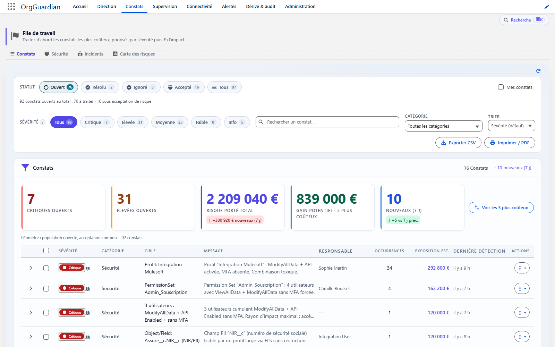Select the checkbox of the 3 utilisateurs row
This screenshot has width=555, height=347.
point(46,313)
